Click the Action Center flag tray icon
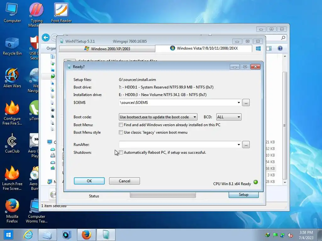The height and width of the screenshot is (241, 322). (275, 235)
